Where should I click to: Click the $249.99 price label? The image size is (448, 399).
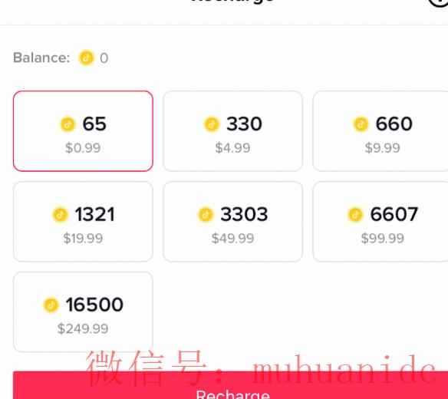click(83, 328)
